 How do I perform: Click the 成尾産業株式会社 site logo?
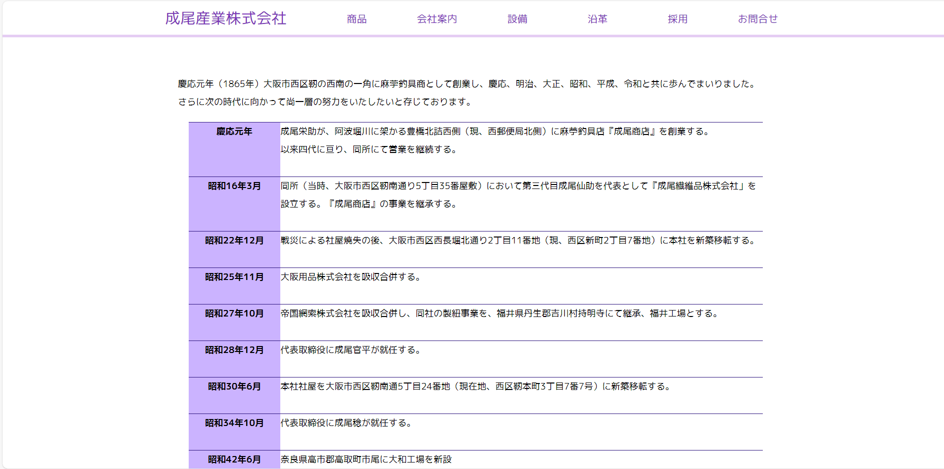pos(226,18)
